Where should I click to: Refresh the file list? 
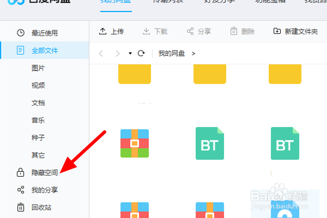click(141, 53)
